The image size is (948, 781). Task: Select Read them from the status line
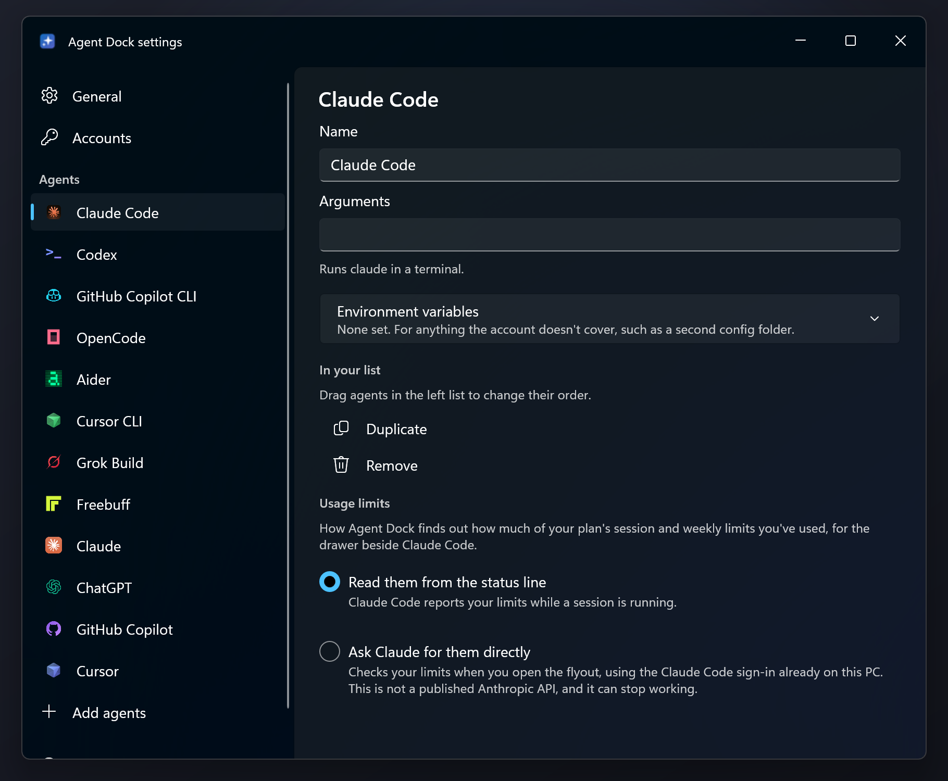coord(330,582)
